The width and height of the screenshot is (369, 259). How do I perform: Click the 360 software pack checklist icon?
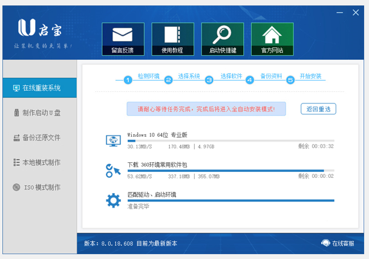tap(113, 171)
